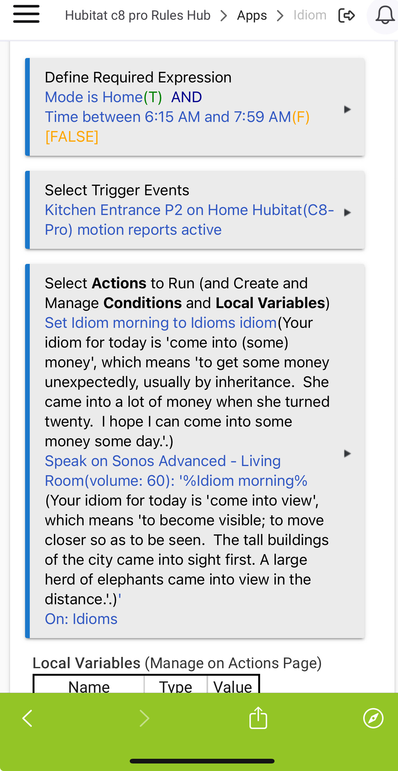398x771 pixels.
Task: Tap the compass browser icon
Action: [373, 718]
